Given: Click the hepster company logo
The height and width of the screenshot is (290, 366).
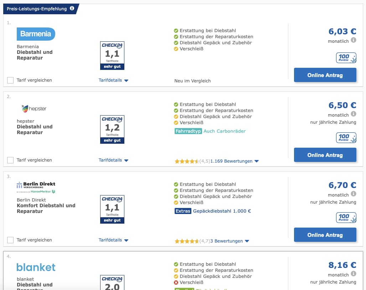Looking at the screenshot, I should click(34, 108).
